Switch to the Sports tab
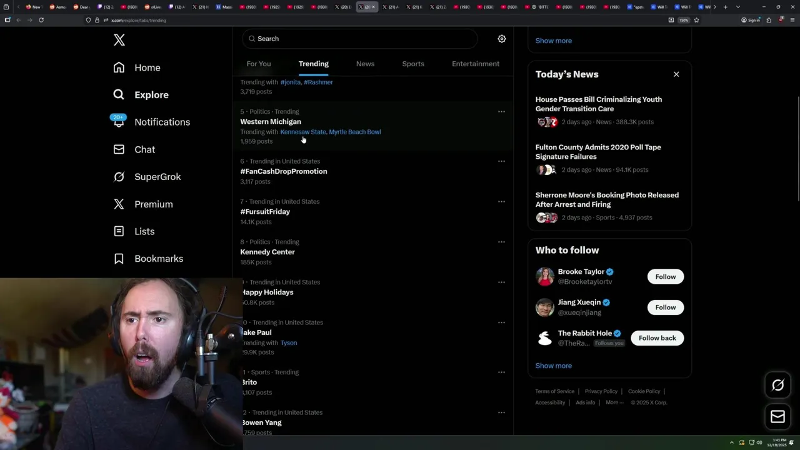800x450 pixels. pos(413,64)
